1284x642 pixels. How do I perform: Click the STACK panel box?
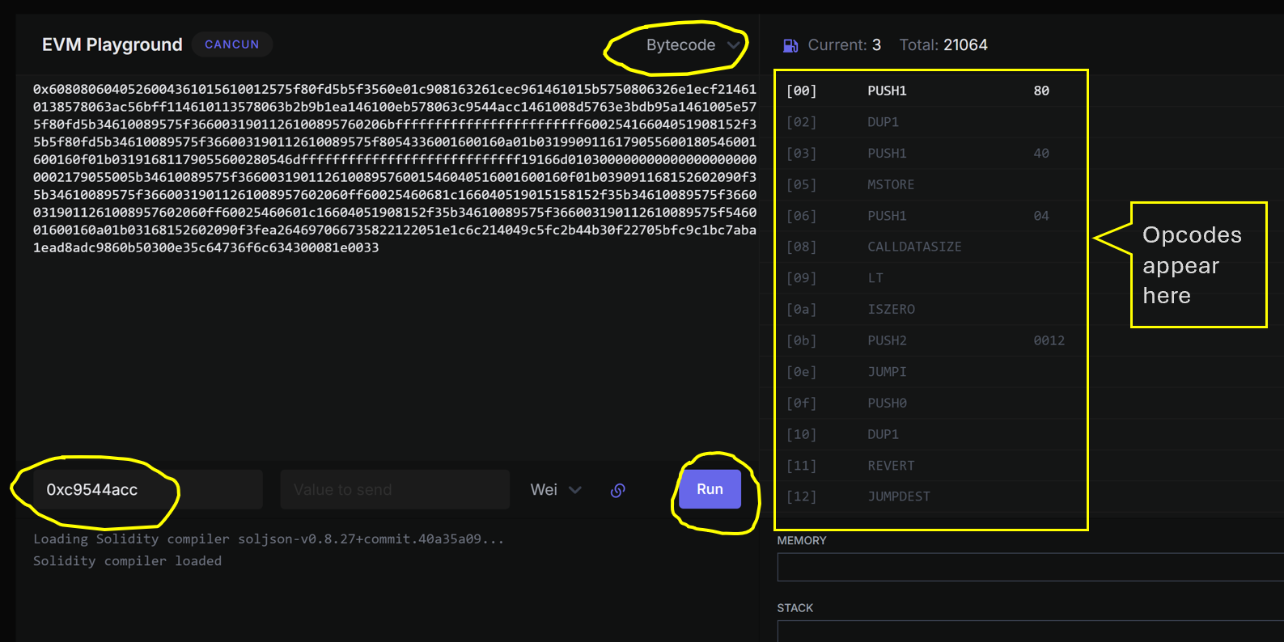pos(1030,631)
